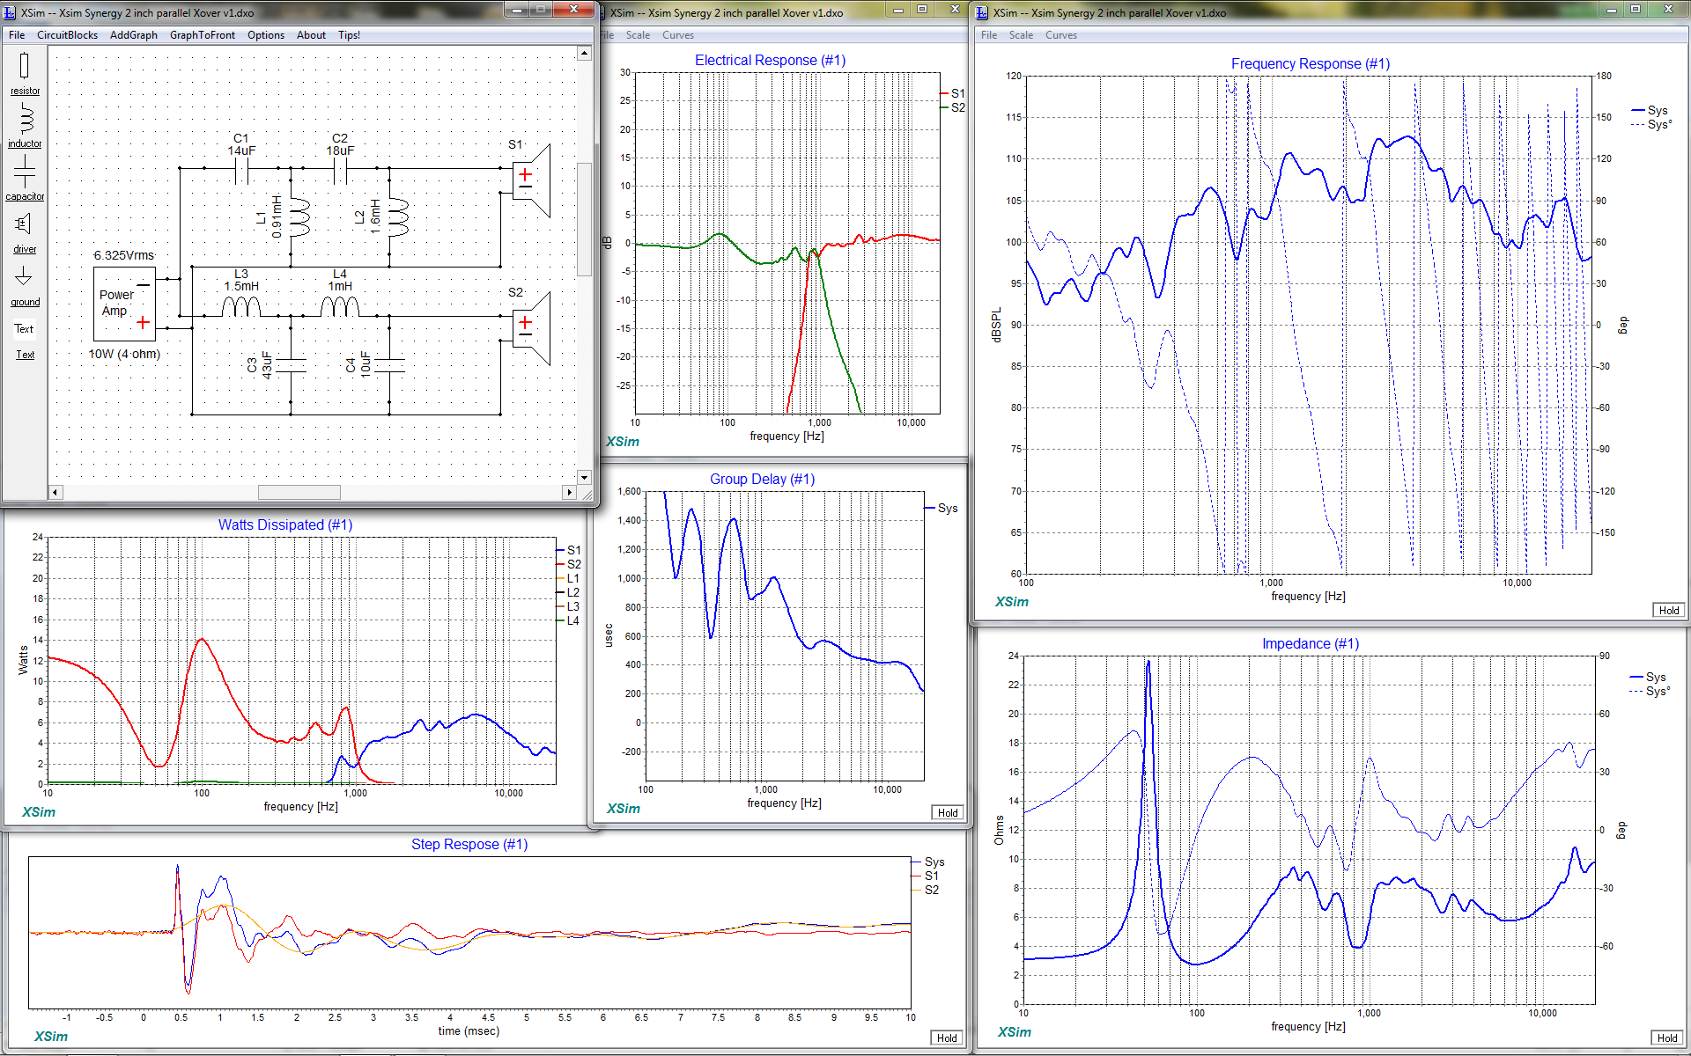This screenshot has width=1691, height=1056.
Task: Open Scale menu in Electrical Response window
Action: pyautogui.click(x=638, y=35)
